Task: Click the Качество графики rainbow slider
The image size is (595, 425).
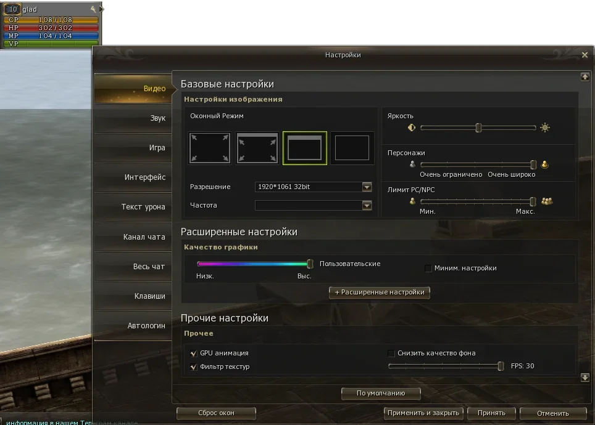Action: coord(255,264)
